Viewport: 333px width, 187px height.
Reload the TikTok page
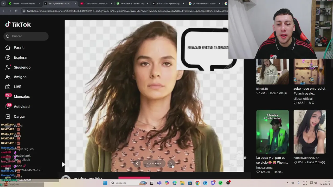(16, 11)
